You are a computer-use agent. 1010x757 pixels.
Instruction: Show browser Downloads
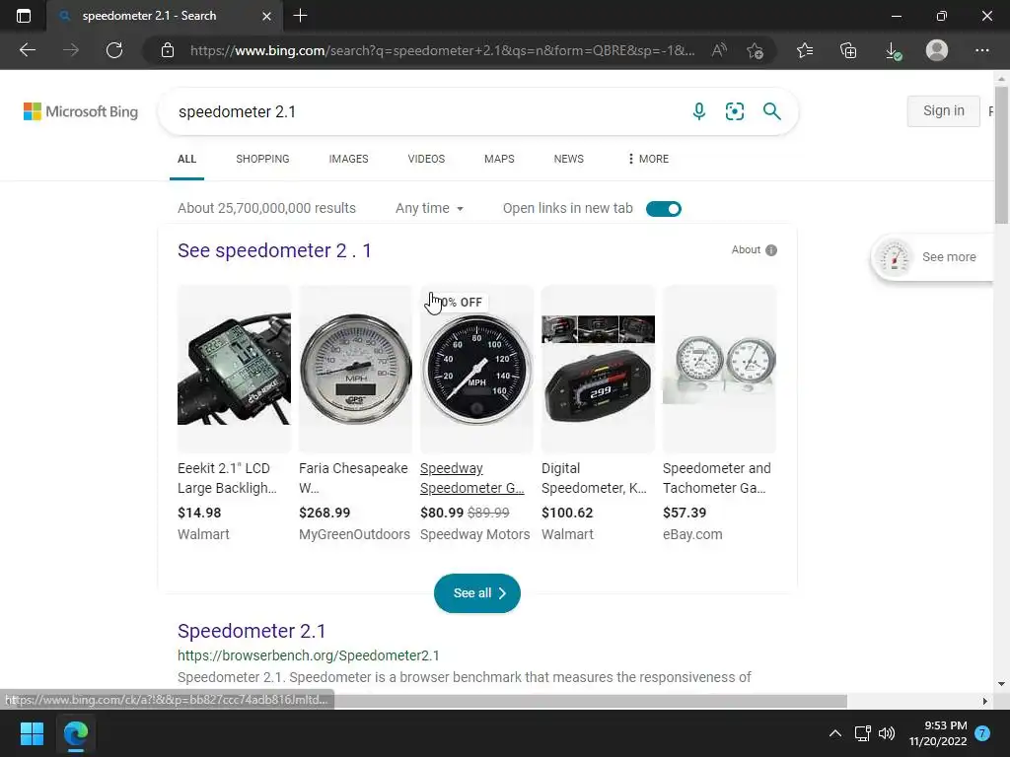pos(893,50)
